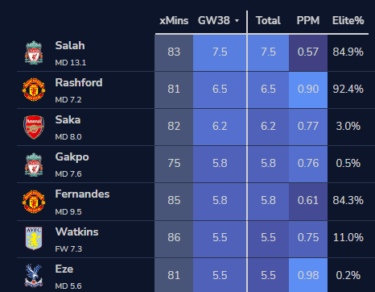Screen dimensions: 375x292
Task: Open Saka player name link
Action: point(68,119)
